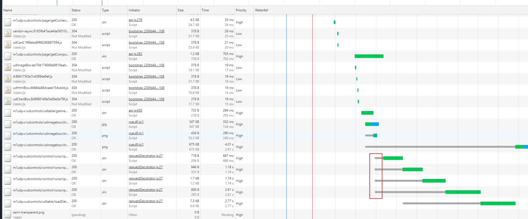The width and height of the screenshot is (528, 219).
Task: Click the green waterfall bar of the udtable/loadDat request
Action: pyautogui.click(x=498, y=204)
